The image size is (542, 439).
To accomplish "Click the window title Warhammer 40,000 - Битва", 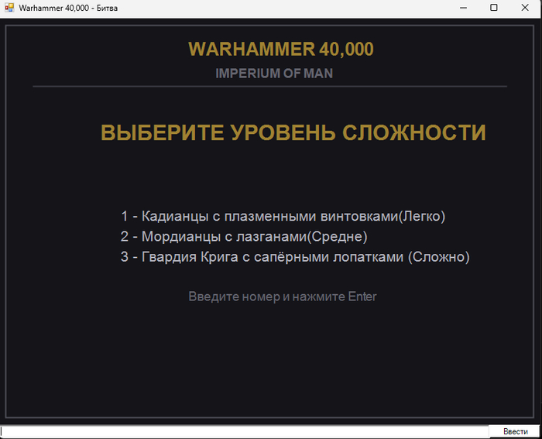I will point(68,8).
